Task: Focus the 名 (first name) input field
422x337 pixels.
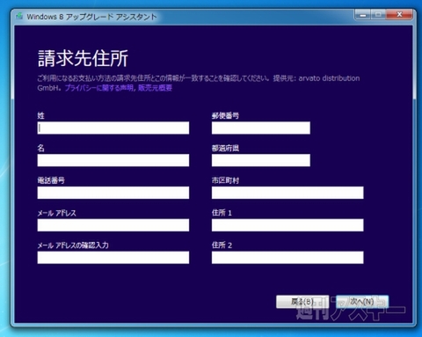Action: click(x=113, y=160)
